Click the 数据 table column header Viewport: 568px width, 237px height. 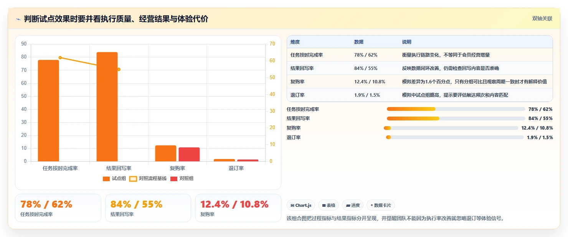(359, 42)
